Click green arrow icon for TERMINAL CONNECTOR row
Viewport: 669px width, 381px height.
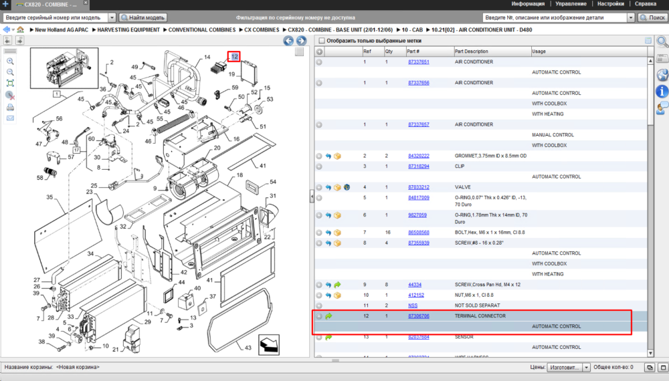pos(328,316)
